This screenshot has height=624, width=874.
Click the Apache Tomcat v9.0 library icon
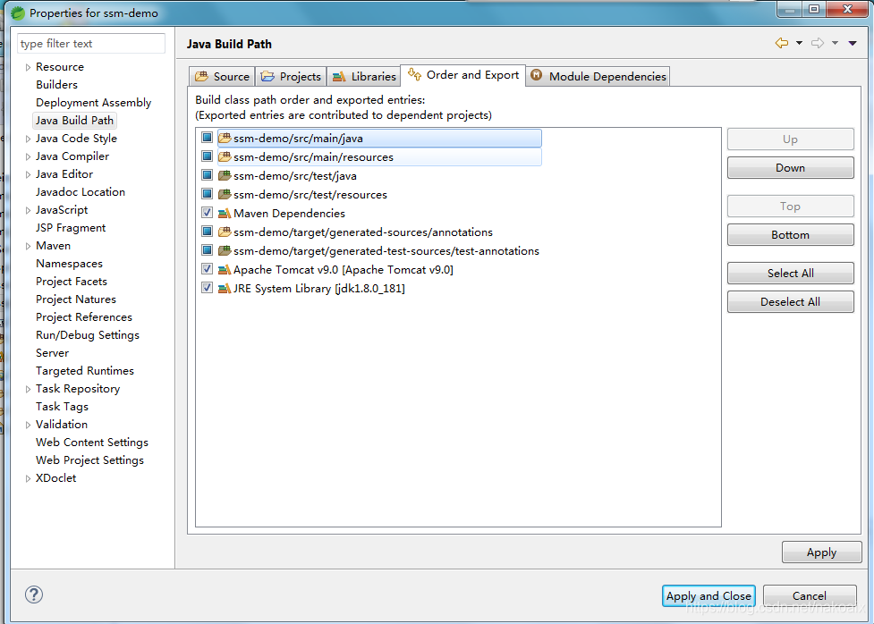(x=225, y=269)
